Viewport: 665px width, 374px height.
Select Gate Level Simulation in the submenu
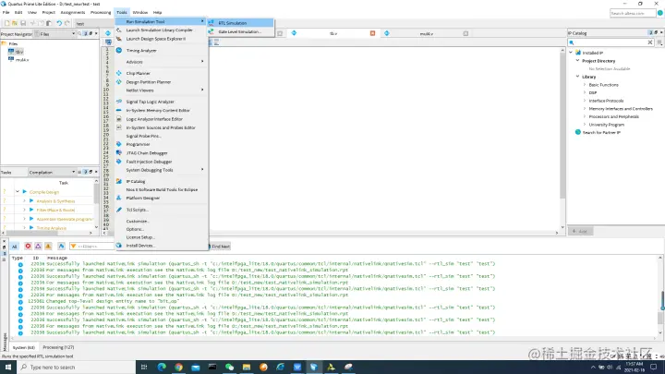(240, 31)
